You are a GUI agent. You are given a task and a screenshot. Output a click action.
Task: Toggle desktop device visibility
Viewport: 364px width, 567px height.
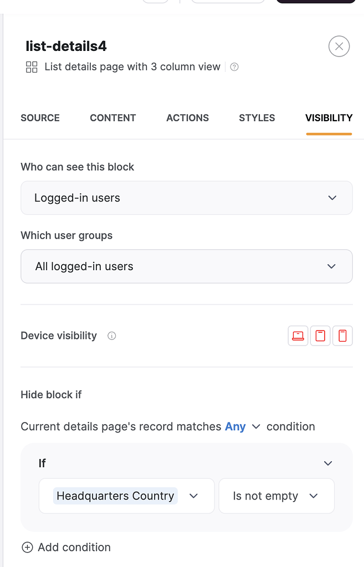pos(298,336)
